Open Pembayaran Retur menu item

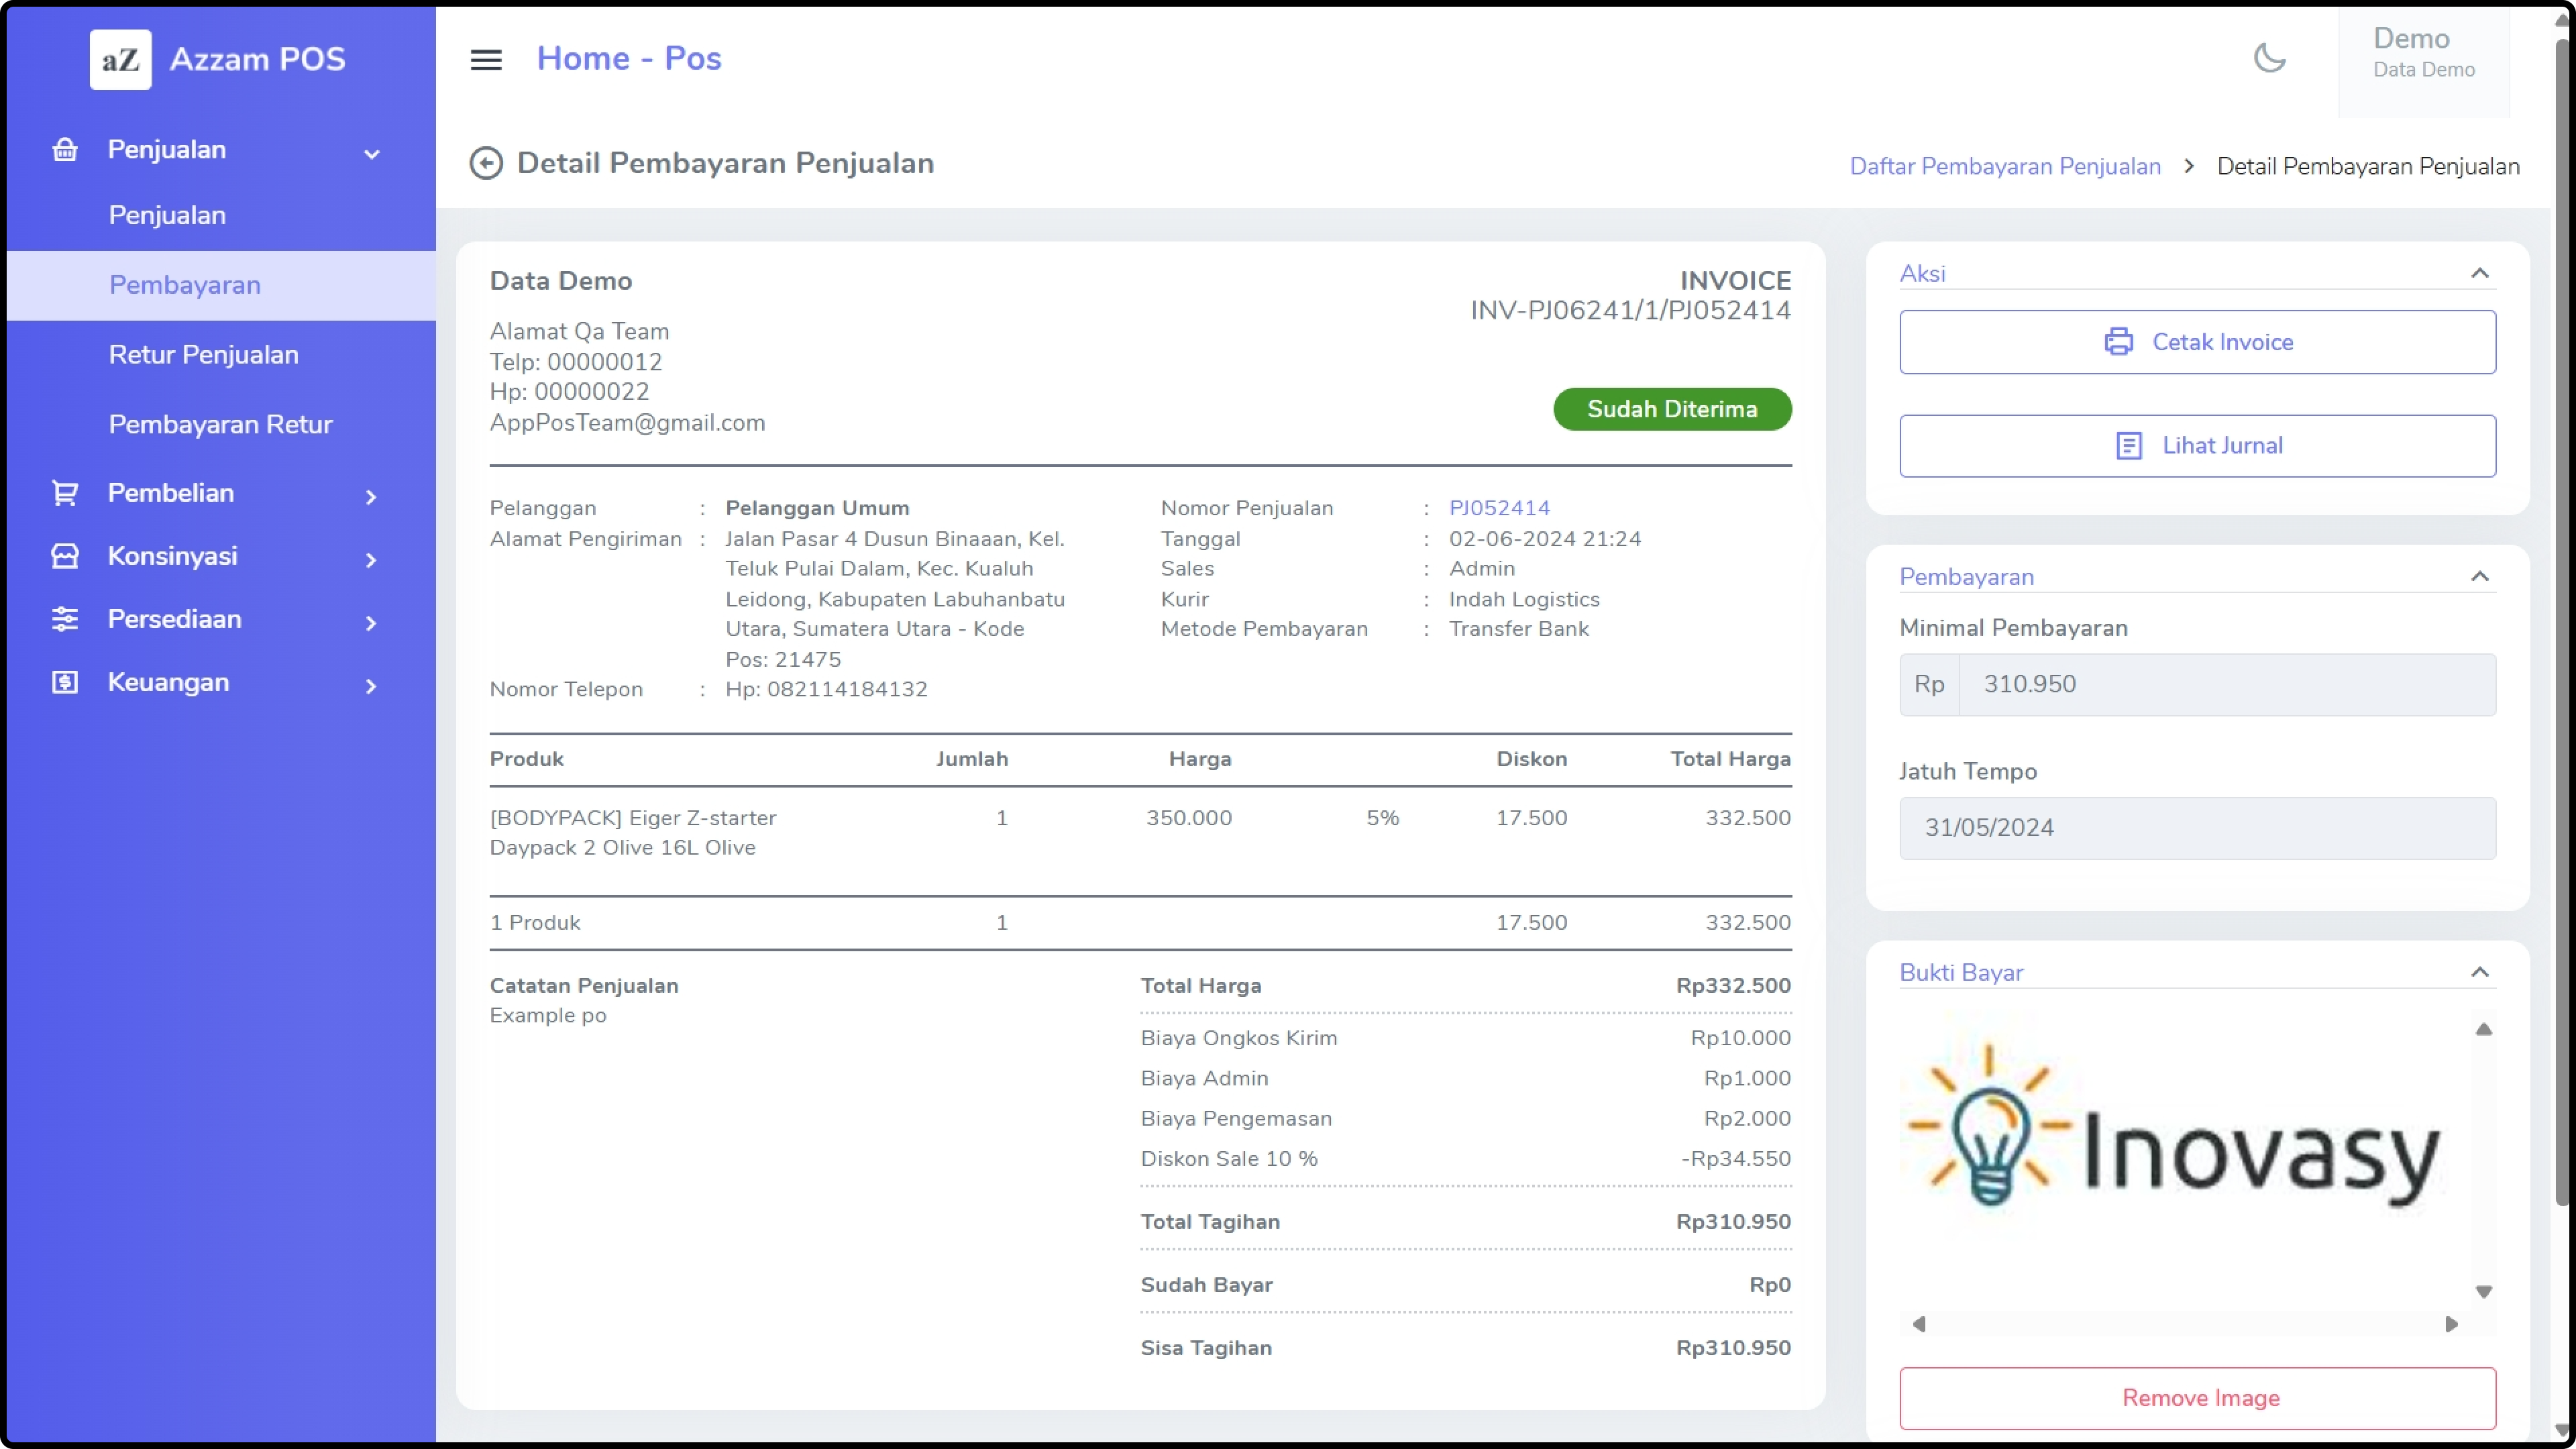tap(220, 424)
